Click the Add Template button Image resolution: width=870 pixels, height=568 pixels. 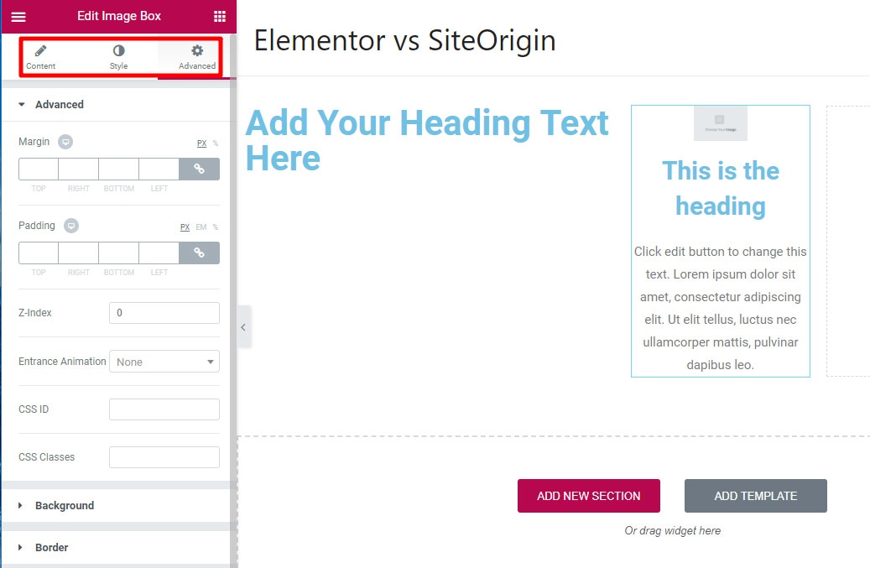[x=756, y=496]
